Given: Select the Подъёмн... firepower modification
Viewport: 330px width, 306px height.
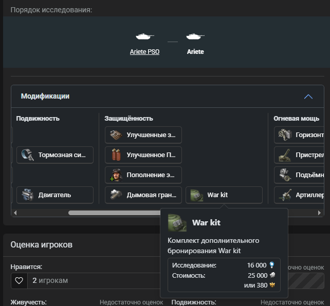Looking at the screenshot, I should coord(299,175).
